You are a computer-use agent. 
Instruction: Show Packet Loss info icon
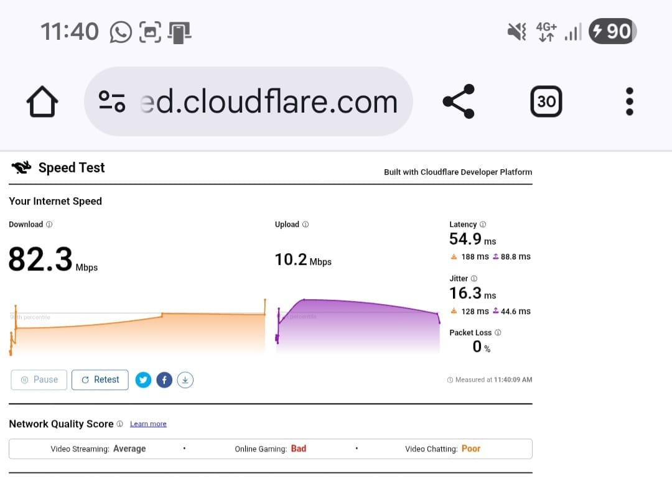click(498, 333)
